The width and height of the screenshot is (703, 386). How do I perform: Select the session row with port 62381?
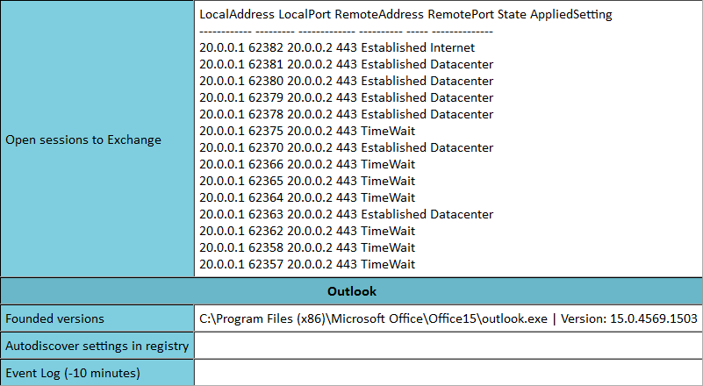(346, 64)
